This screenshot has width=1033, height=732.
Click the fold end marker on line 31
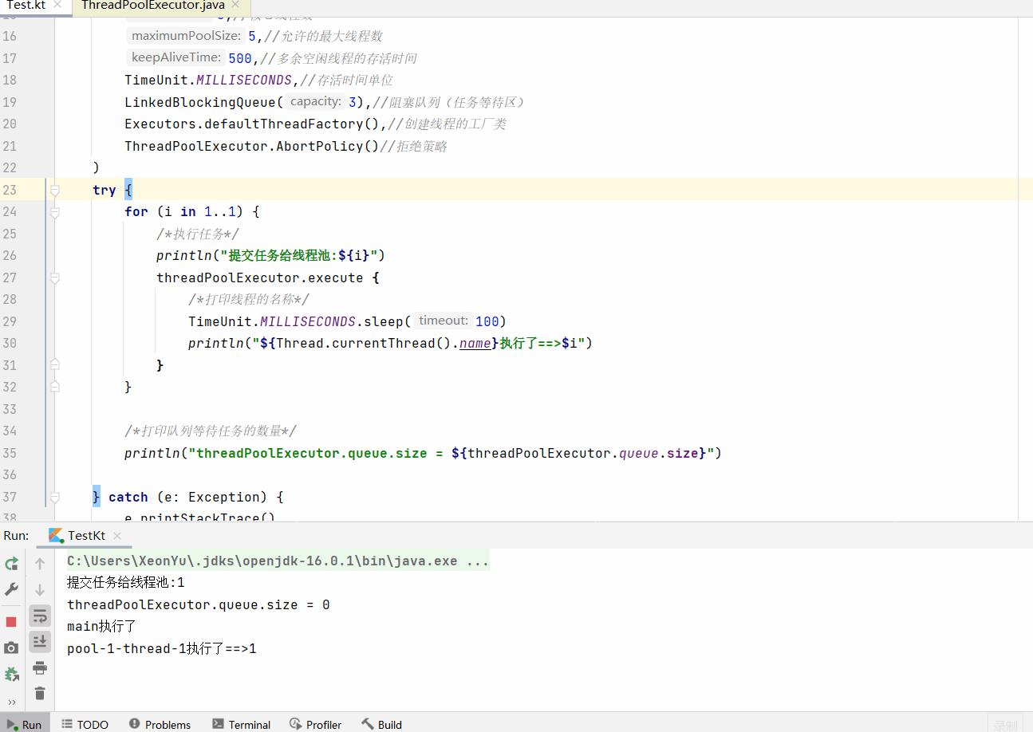pos(55,364)
